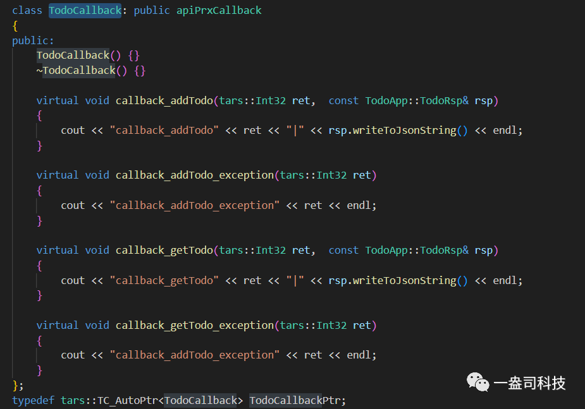The image size is (585, 409).
Task: Click the ~TodoCallback() destructor name
Action: point(76,71)
